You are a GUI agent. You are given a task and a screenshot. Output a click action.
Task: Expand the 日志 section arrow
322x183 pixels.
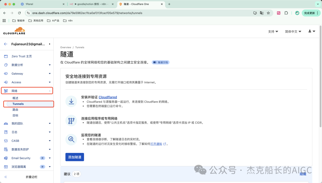point(50,132)
